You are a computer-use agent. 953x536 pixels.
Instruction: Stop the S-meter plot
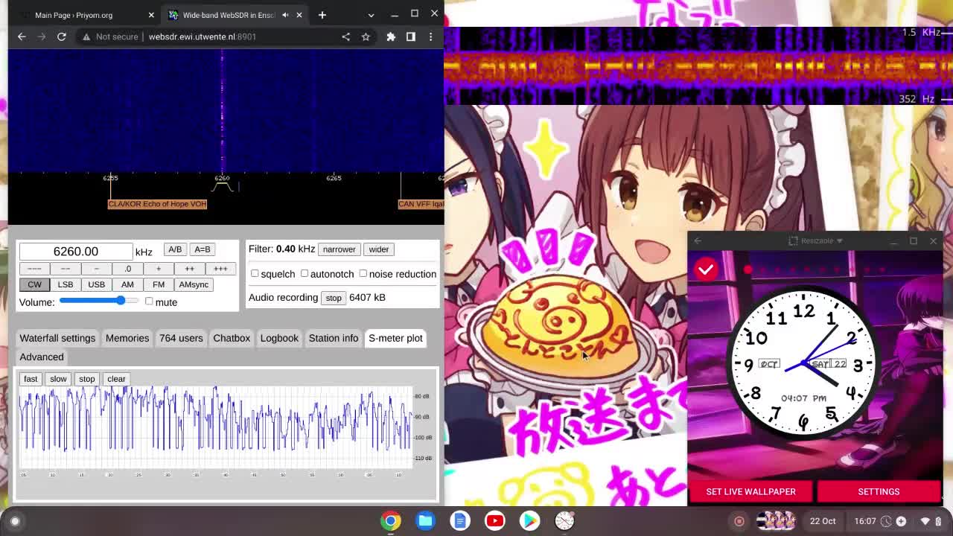[87, 379]
